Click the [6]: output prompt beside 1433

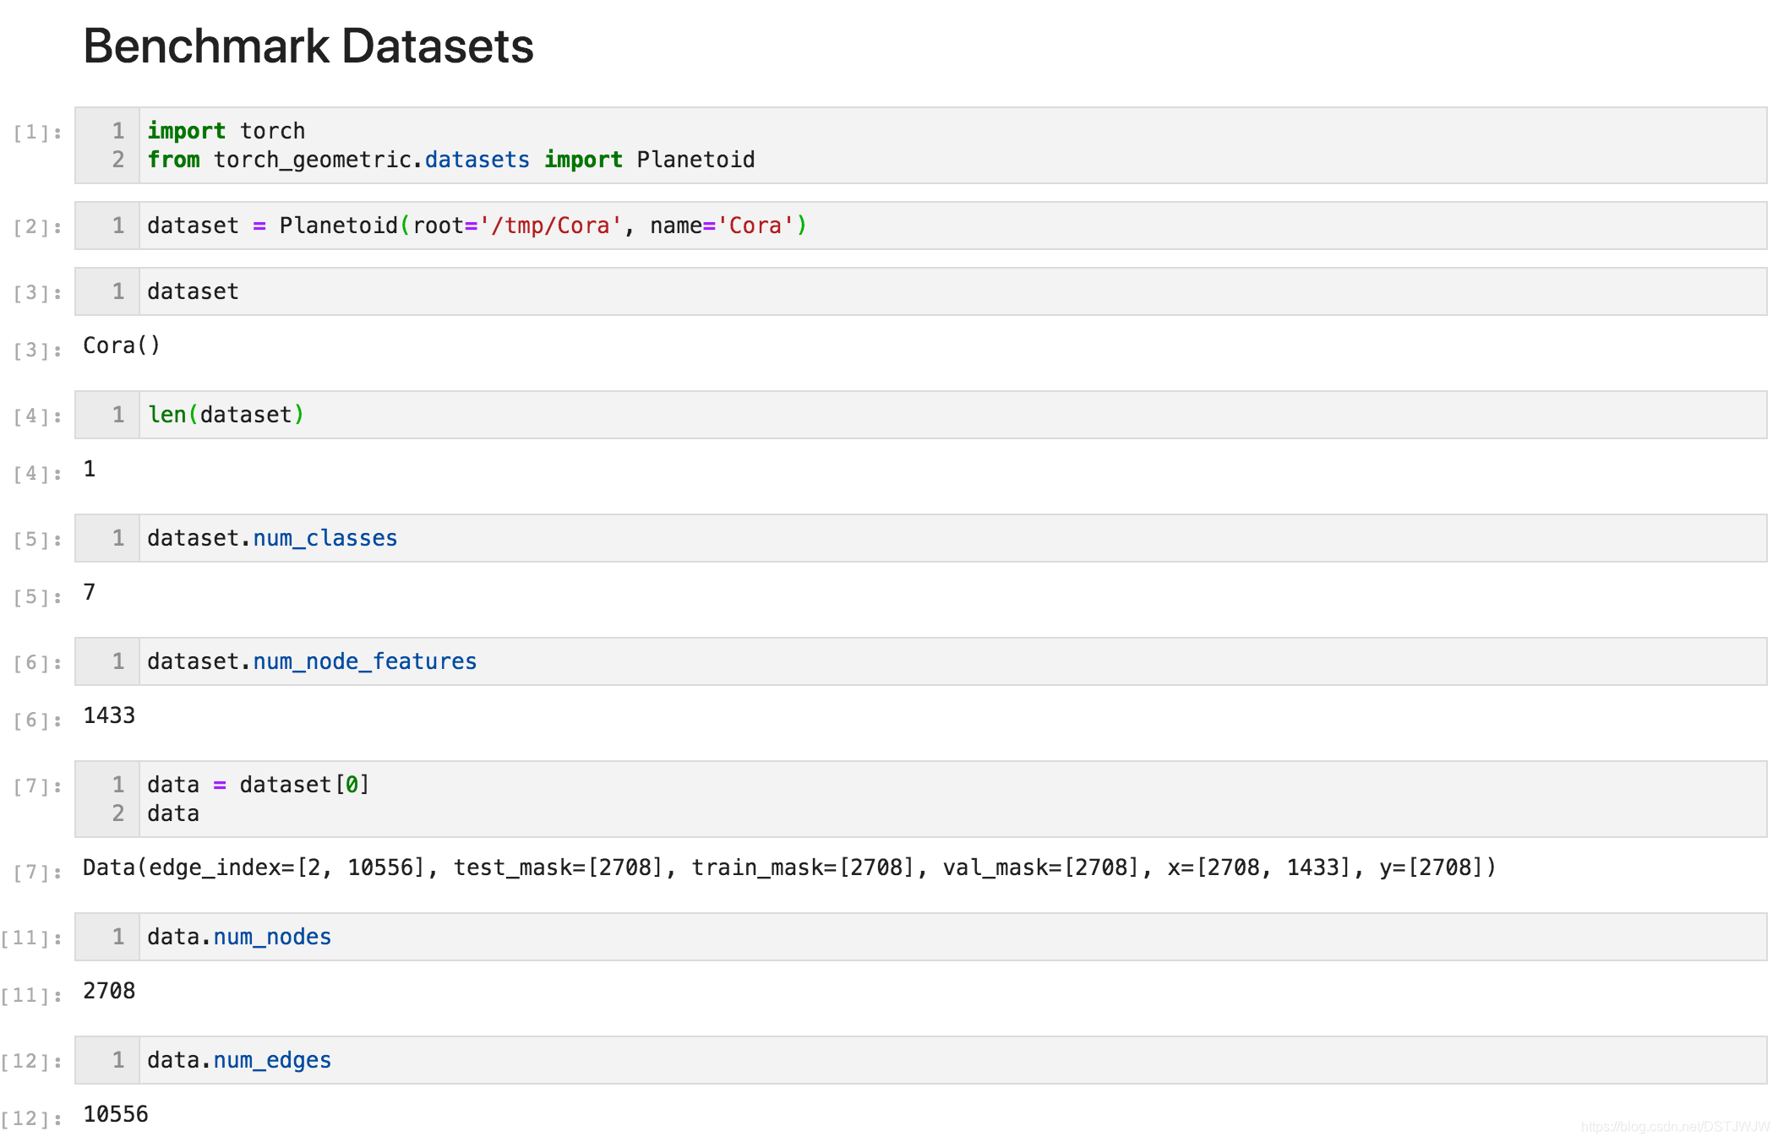(x=37, y=721)
